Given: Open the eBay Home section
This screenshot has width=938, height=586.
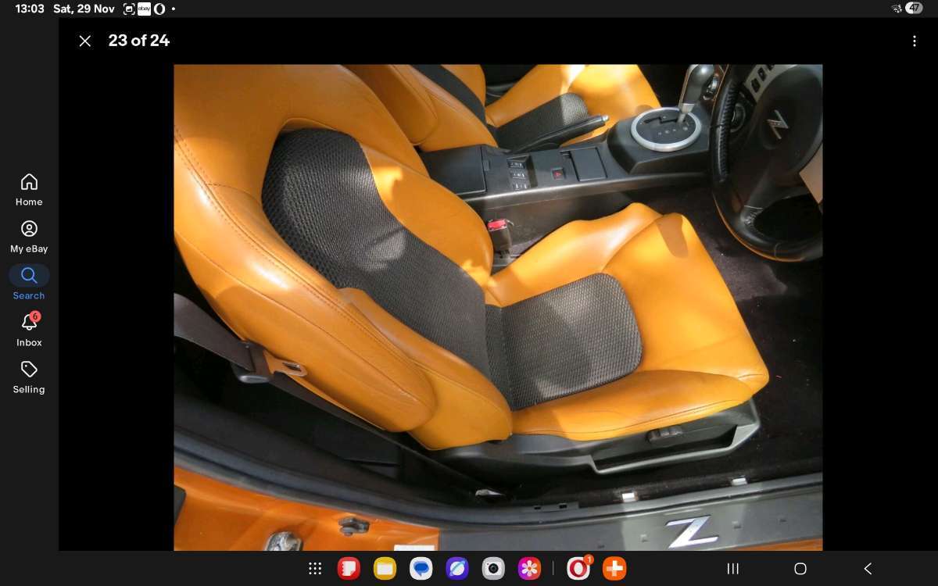Looking at the screenshot, I should 29,189.
